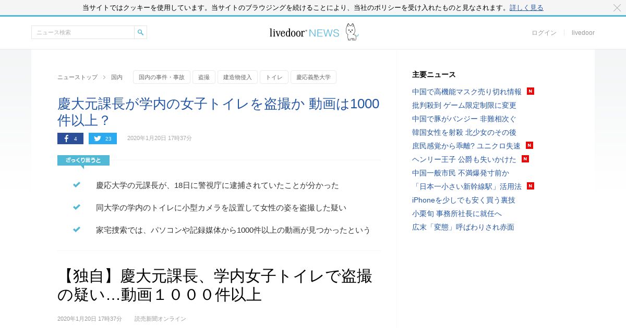626x328 pixels.
Task: Click the 【独自】 main article title
Action: click(x=215, y=285)
